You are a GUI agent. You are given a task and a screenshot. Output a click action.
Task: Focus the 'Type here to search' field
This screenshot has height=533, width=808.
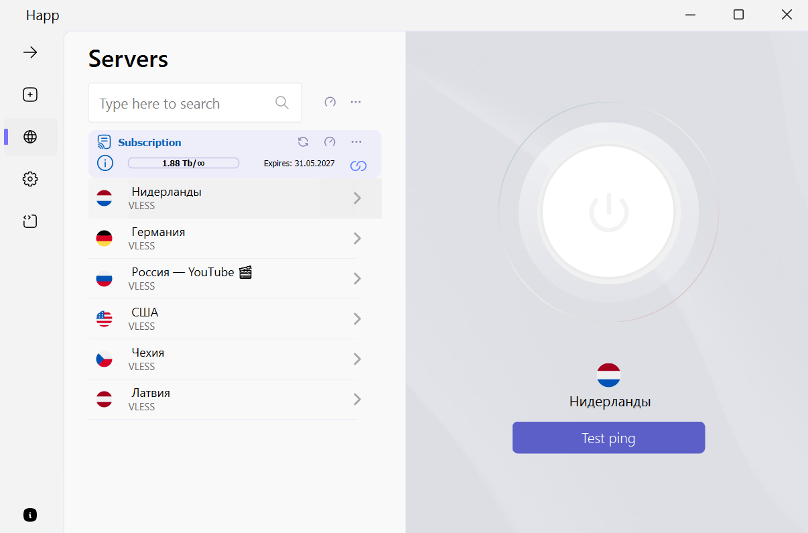click(184, 103)
